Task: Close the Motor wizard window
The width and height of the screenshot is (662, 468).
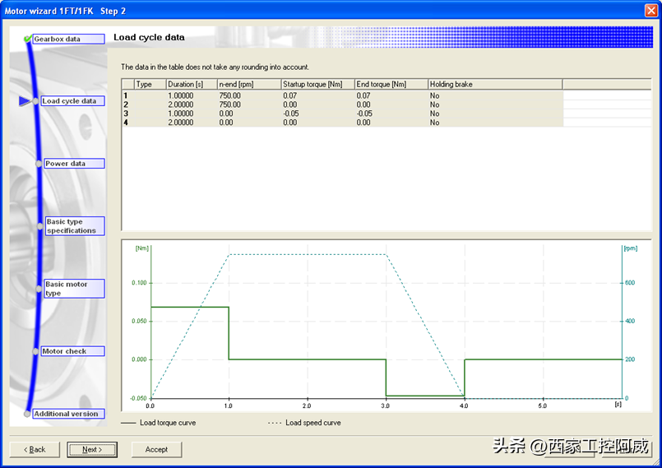Action: 650,10
